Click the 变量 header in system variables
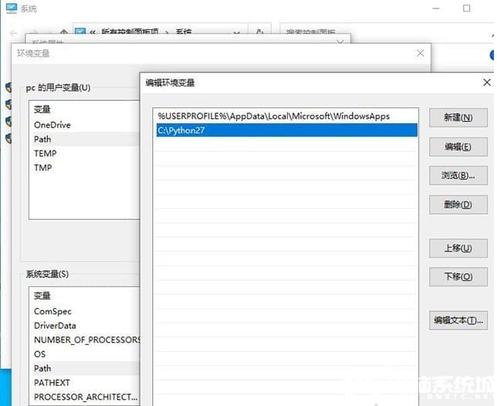Viewport: 497px width, 406px height. coord(42,296)
